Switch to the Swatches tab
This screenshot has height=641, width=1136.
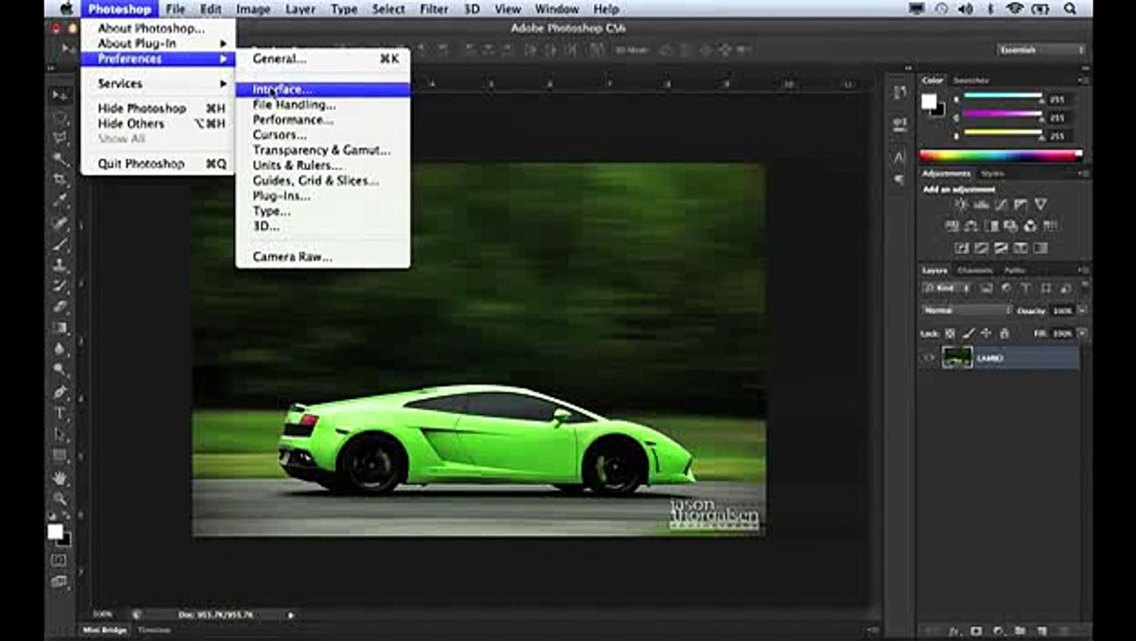point(970,80)
